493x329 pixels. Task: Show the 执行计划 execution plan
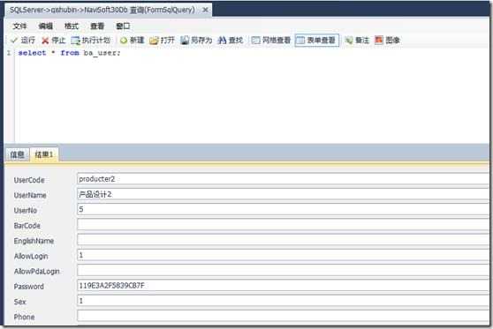pos(90,41)
